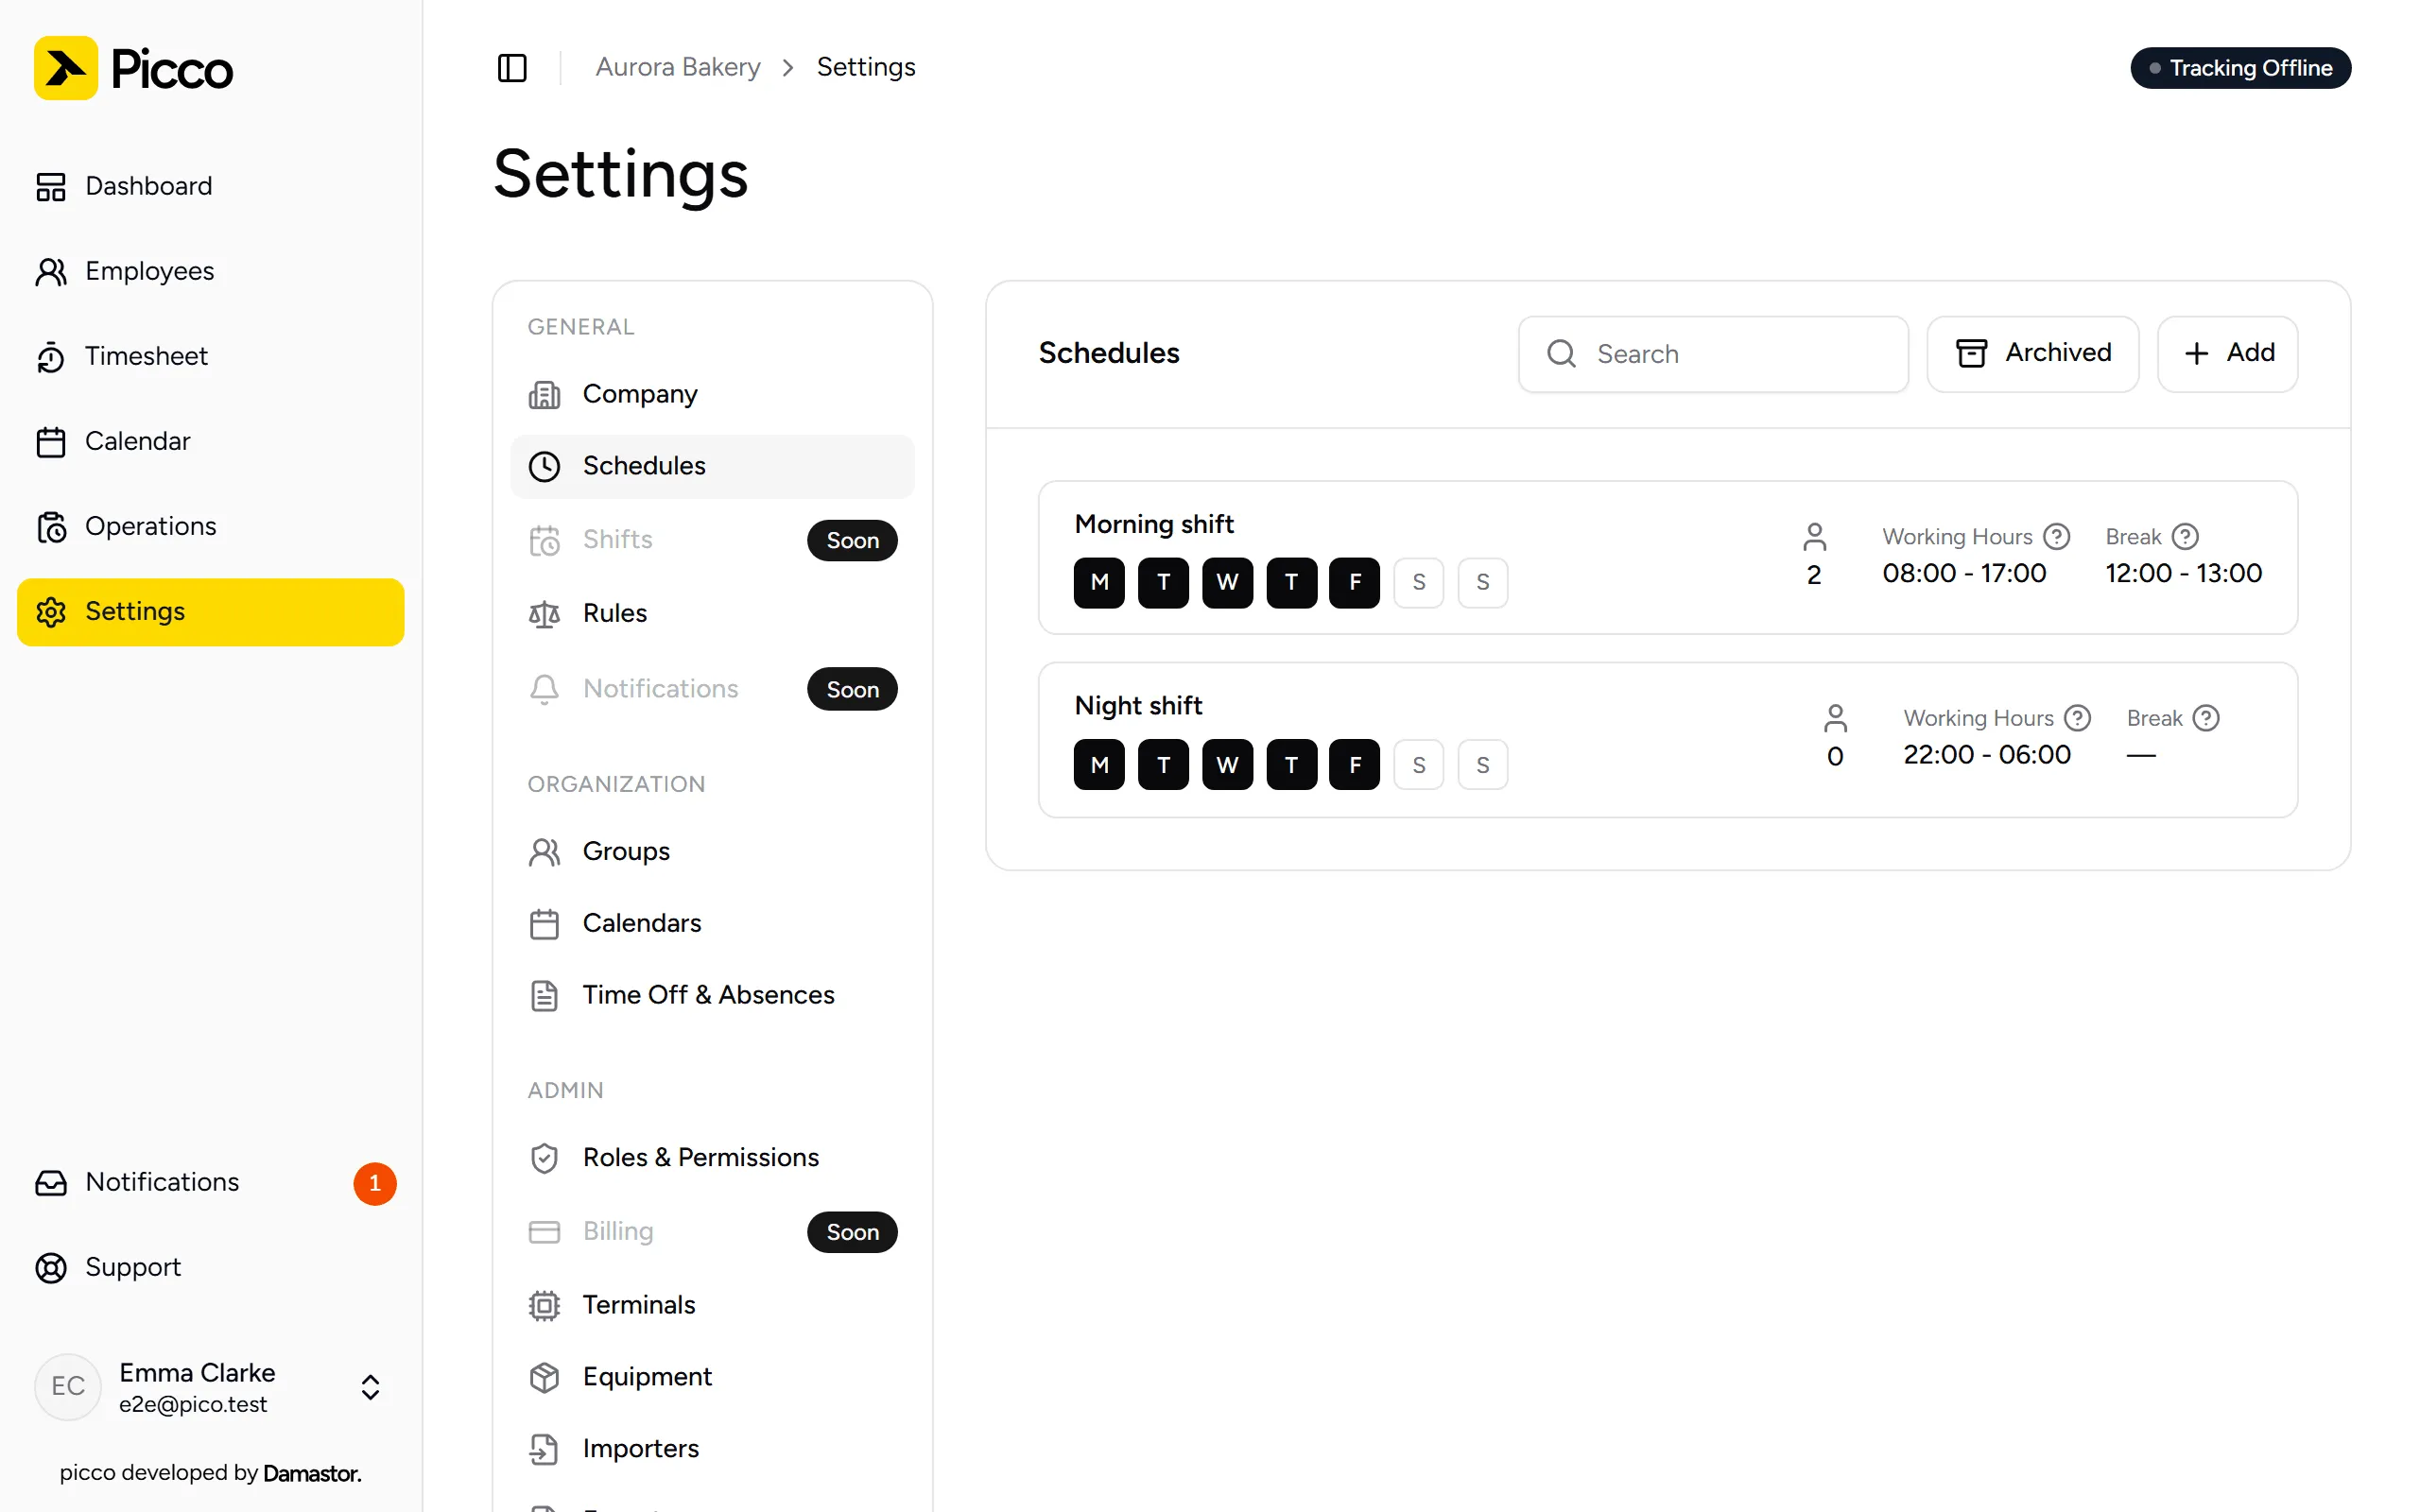2420x1512 pixels.
Task: Open Equipment admin settings
Action: (712, 1377)
